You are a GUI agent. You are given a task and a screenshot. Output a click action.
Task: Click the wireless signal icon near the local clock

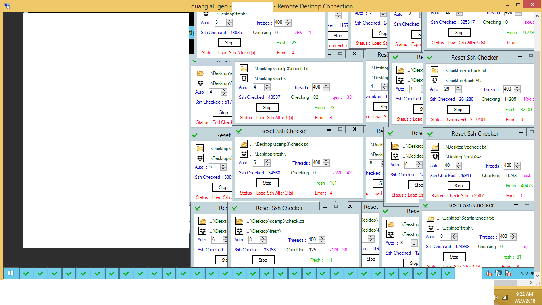click(x=505, y=297)
